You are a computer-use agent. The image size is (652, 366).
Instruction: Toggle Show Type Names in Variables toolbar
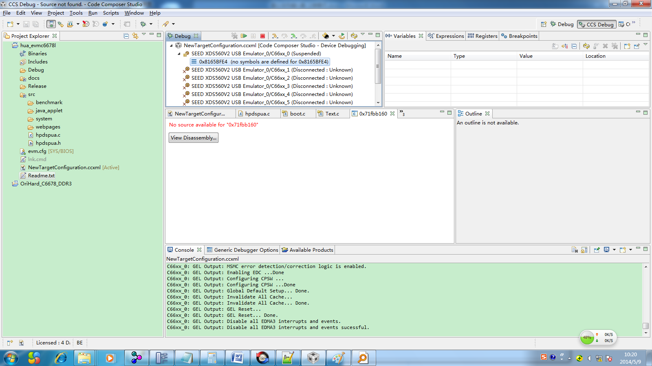555,46
